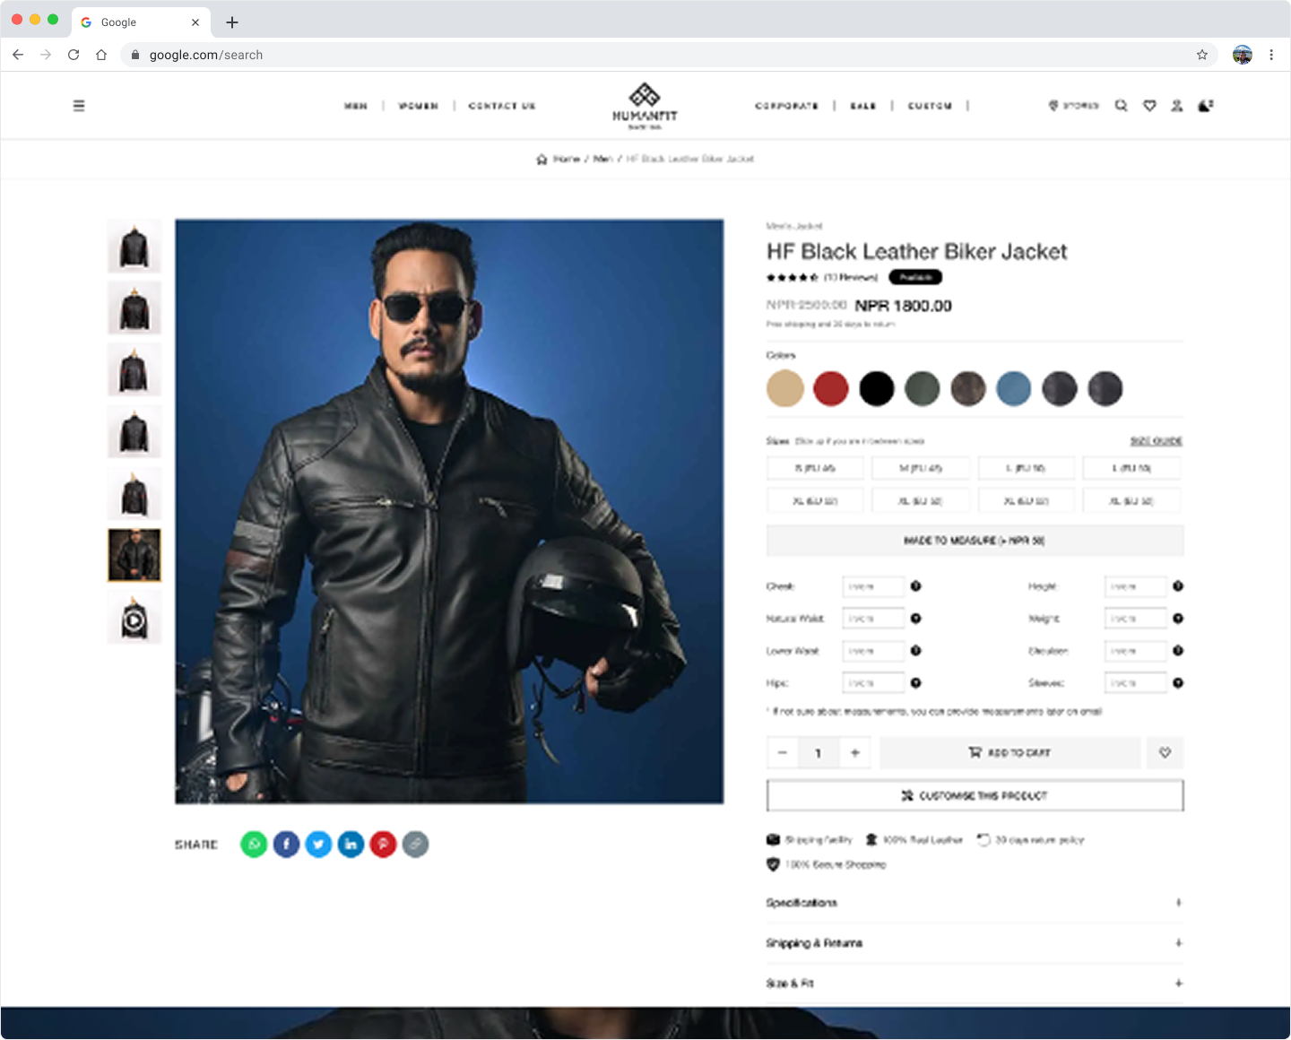This screenshot has height=1040, width=1291.
Task: Share product on Facebook icon
Action: 286,845
